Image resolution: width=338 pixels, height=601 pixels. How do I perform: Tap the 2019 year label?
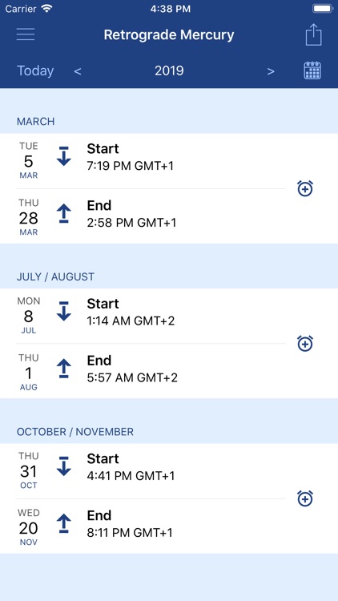tap(169, 71)
